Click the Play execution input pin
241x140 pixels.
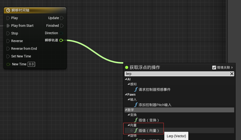(x=8, y=18)
